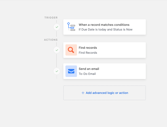
Task: Click the green checkmark beside Send an email
Action: pos(57,71)
